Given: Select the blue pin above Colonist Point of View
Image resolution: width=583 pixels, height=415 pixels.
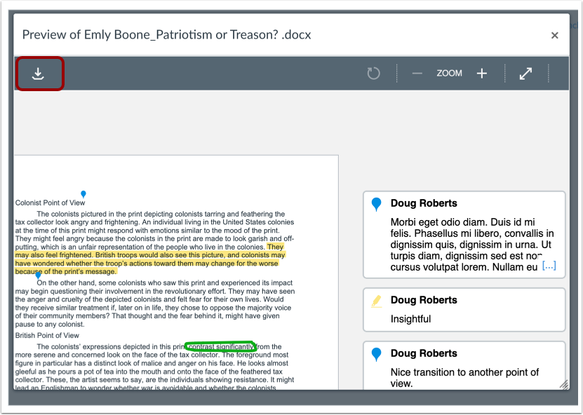Looking at the screenshot, I should (83, 194).
